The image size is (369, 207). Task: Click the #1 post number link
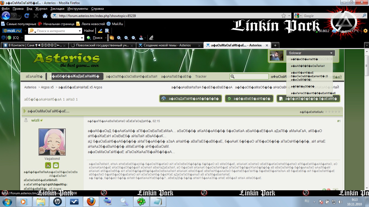tap(339, 121)
